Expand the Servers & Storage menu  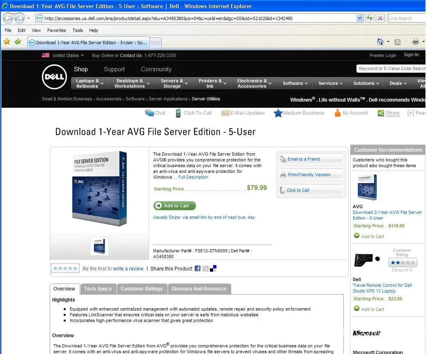pyautogui.click(x=186, y=84)
